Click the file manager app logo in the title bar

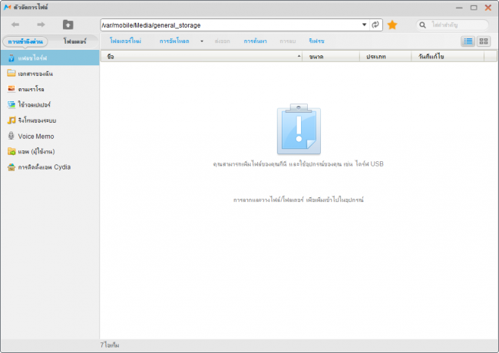pos(8,7)
